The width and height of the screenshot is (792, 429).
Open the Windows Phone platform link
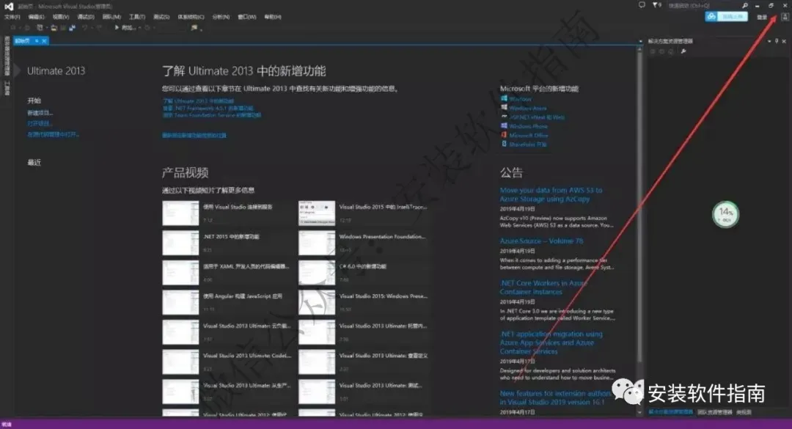[x=528, y=126]
